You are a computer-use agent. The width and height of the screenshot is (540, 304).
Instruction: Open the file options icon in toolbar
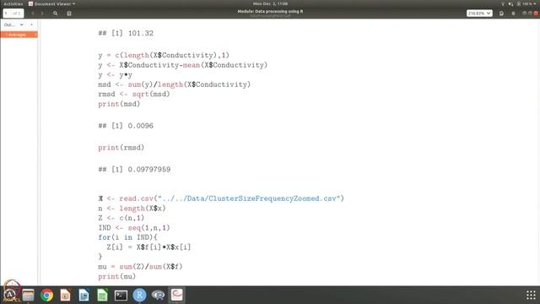(501, 14)
